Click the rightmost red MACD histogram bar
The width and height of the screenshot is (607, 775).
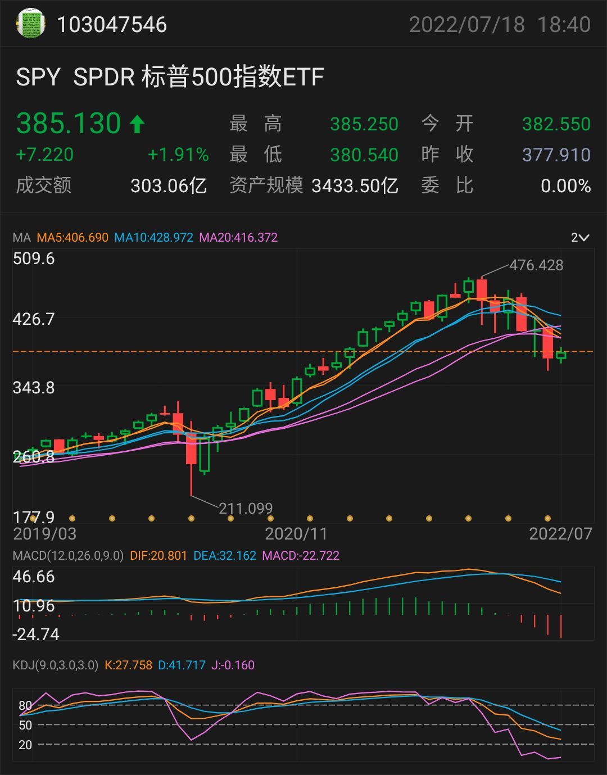561,626
